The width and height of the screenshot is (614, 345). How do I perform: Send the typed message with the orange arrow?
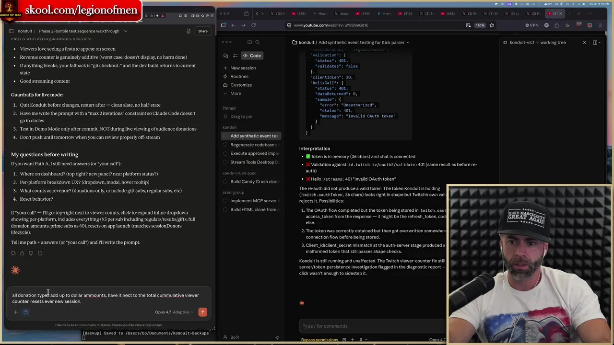pyautogui.click(x=202, y=312)
